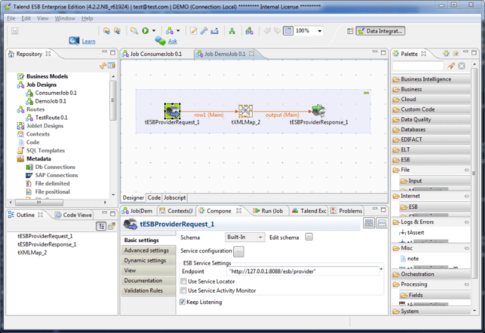Click the Ask link
The width and height of the screenshot is (485, 333).
point(173,41)
